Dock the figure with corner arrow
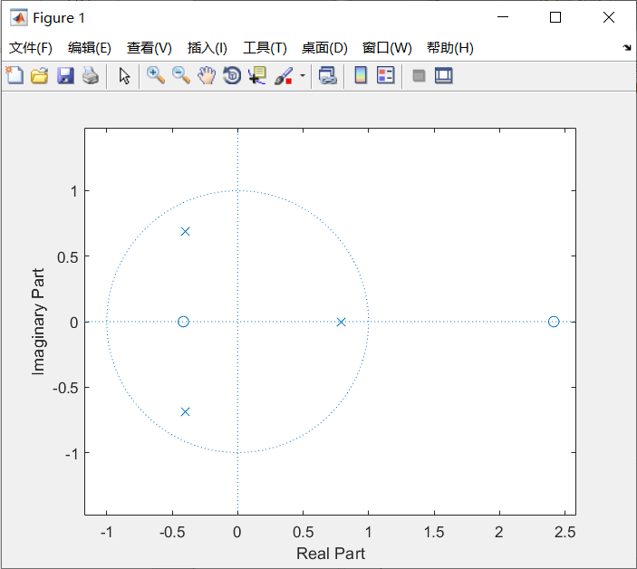Viewport: 637px width, 569px height. pos(627,47)
